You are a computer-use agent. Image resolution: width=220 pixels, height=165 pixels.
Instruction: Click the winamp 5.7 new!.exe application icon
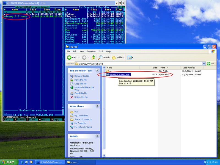coord(108,75)
